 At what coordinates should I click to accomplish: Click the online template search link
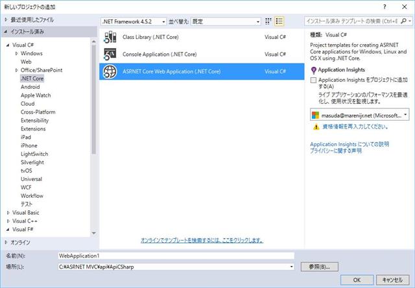202,240
